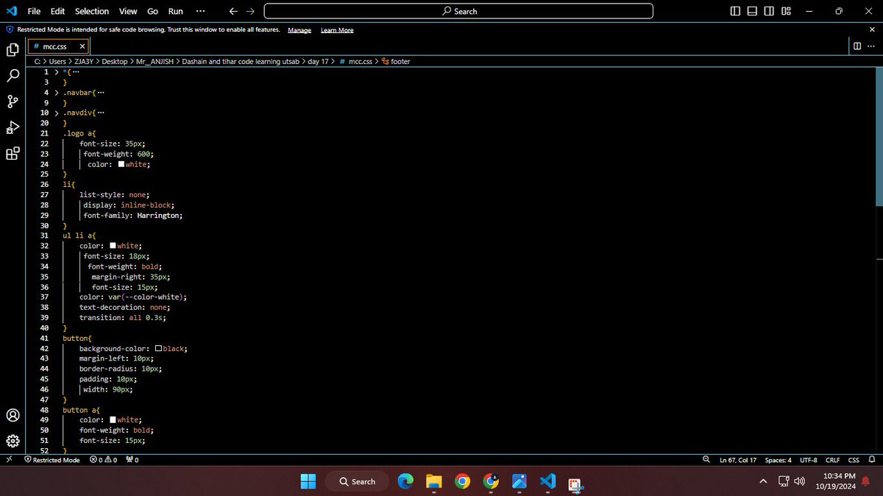The width and height of the screenshot is (883, 496).
Task: Select the mcc.css editor tab
Action: tap(58, 46)
